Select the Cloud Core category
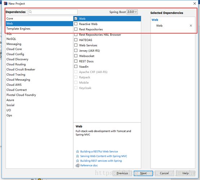The height and width of the screenshot is (180, 200). pos(39,49)
